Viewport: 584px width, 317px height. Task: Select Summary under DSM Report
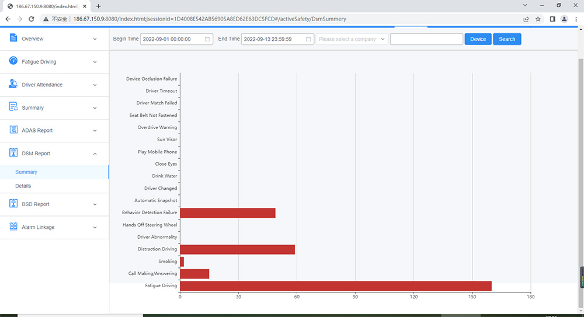pos(54,172)
